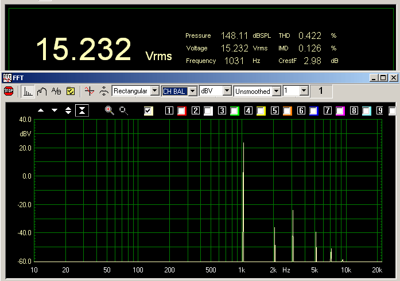This screenshot has height=281, width=400.
Task: Click the autoscale vertical fit icon
Action: (82, 110)
